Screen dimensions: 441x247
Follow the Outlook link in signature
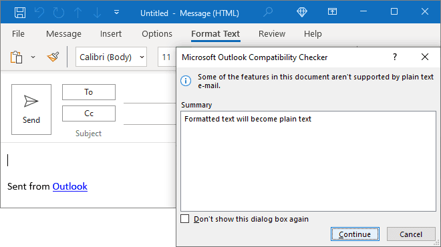click(x=70, y=186)
